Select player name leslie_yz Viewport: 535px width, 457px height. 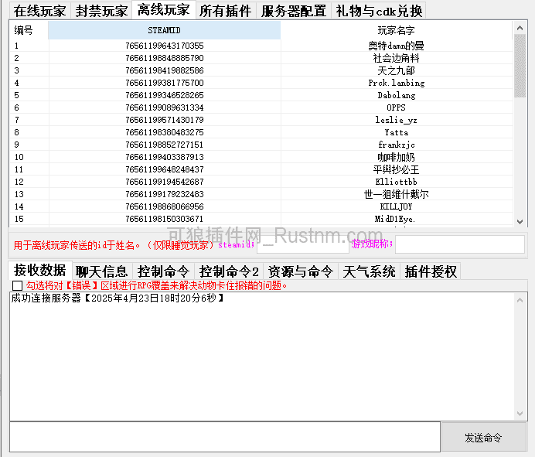coord(396,120)
